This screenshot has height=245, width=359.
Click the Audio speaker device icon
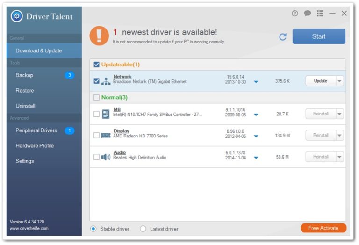106,157
